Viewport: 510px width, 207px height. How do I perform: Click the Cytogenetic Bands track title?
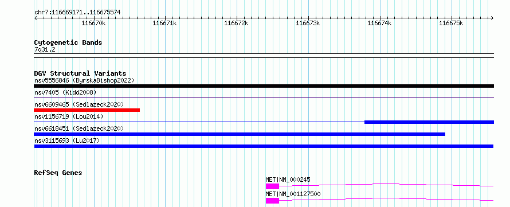coord(68,42)
